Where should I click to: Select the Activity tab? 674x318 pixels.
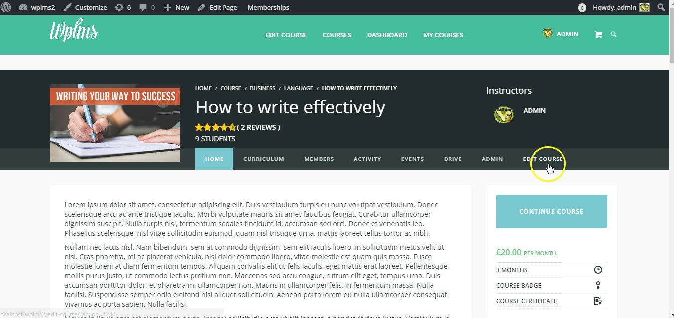(x=367, y=159)
